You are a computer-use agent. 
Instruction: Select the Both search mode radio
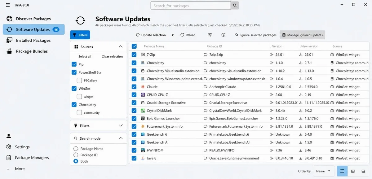pos(76,161)
